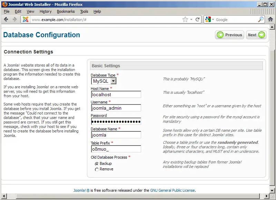Select the Backup radio option
Image resolution: width=276 pixels, height=200 pixels.
[x=97, y=164]
